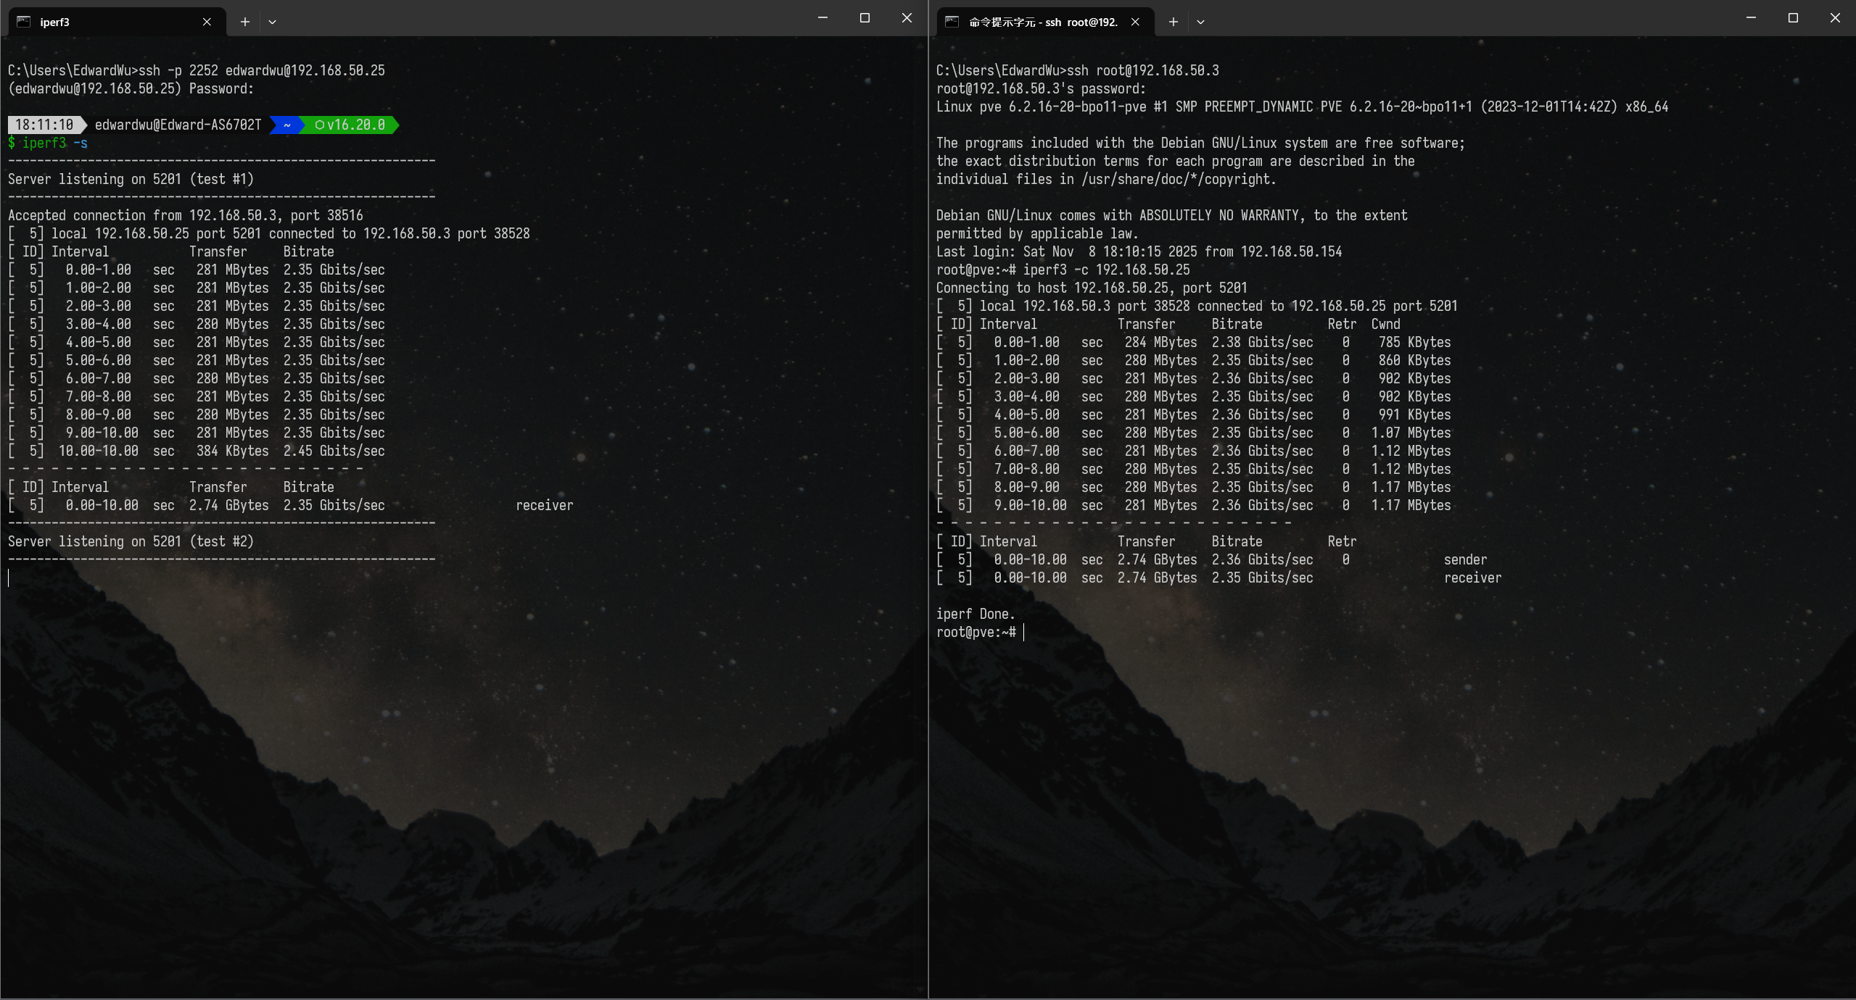Open a new tab in the ssh root window

click(x=1173, y=22)
